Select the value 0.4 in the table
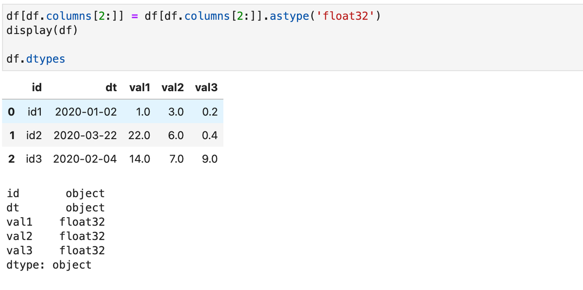 (210, 135)
